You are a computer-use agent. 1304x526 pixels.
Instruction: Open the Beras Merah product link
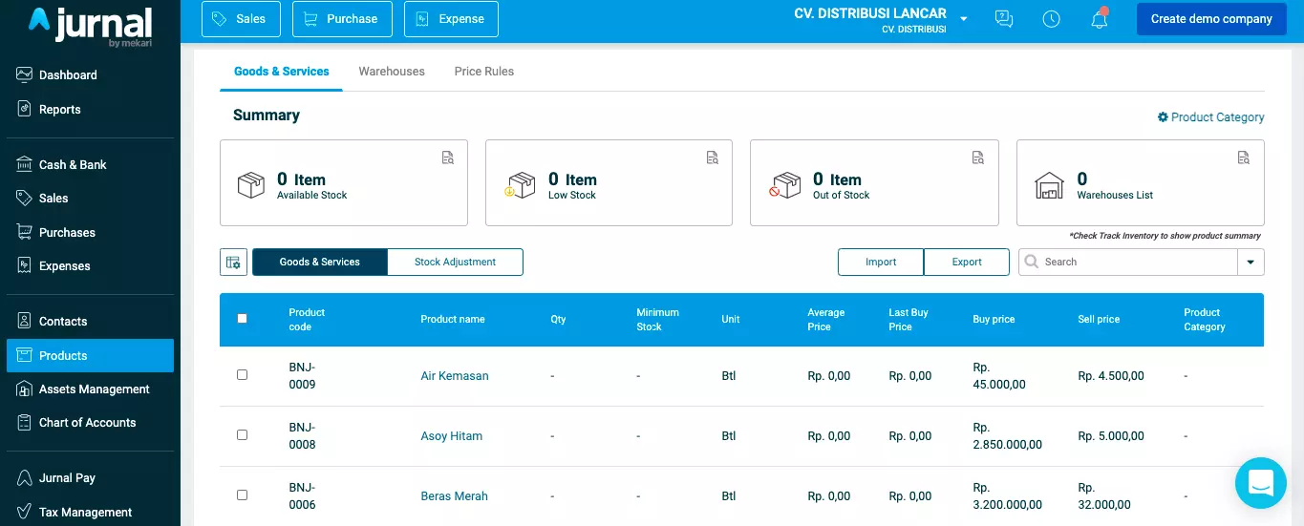pyautogui.click(x=455, y=496)
